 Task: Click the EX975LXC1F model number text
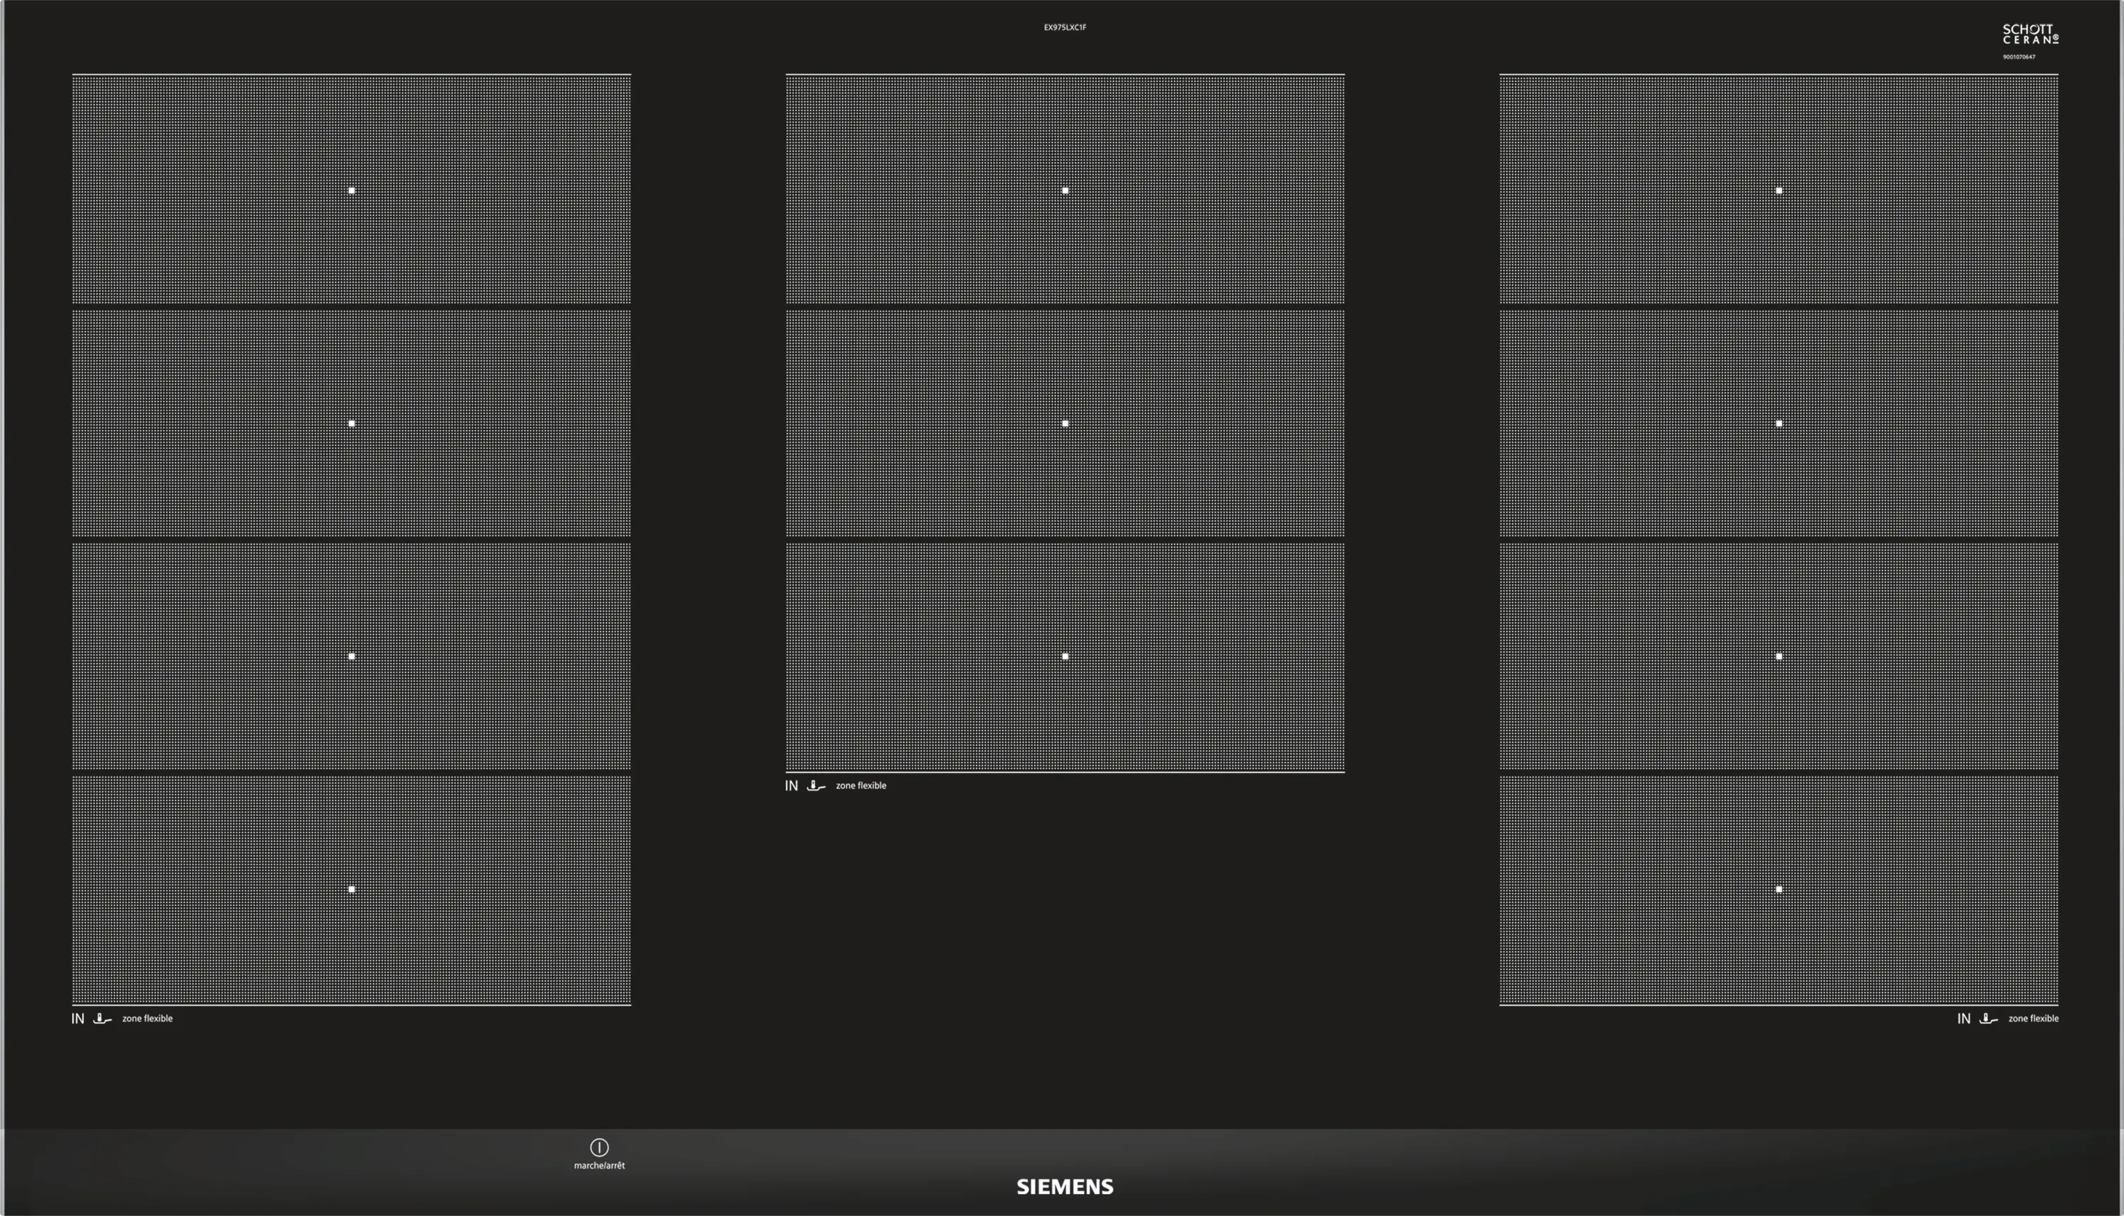tap(1064, 28)
